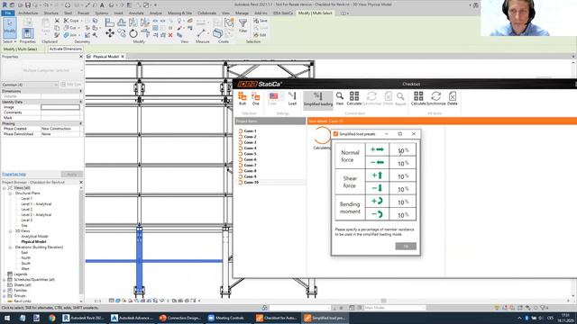The height and width of the screenshot is (324, 577).
Task: Open the File menu tab
Action: [x=8, y=13]
